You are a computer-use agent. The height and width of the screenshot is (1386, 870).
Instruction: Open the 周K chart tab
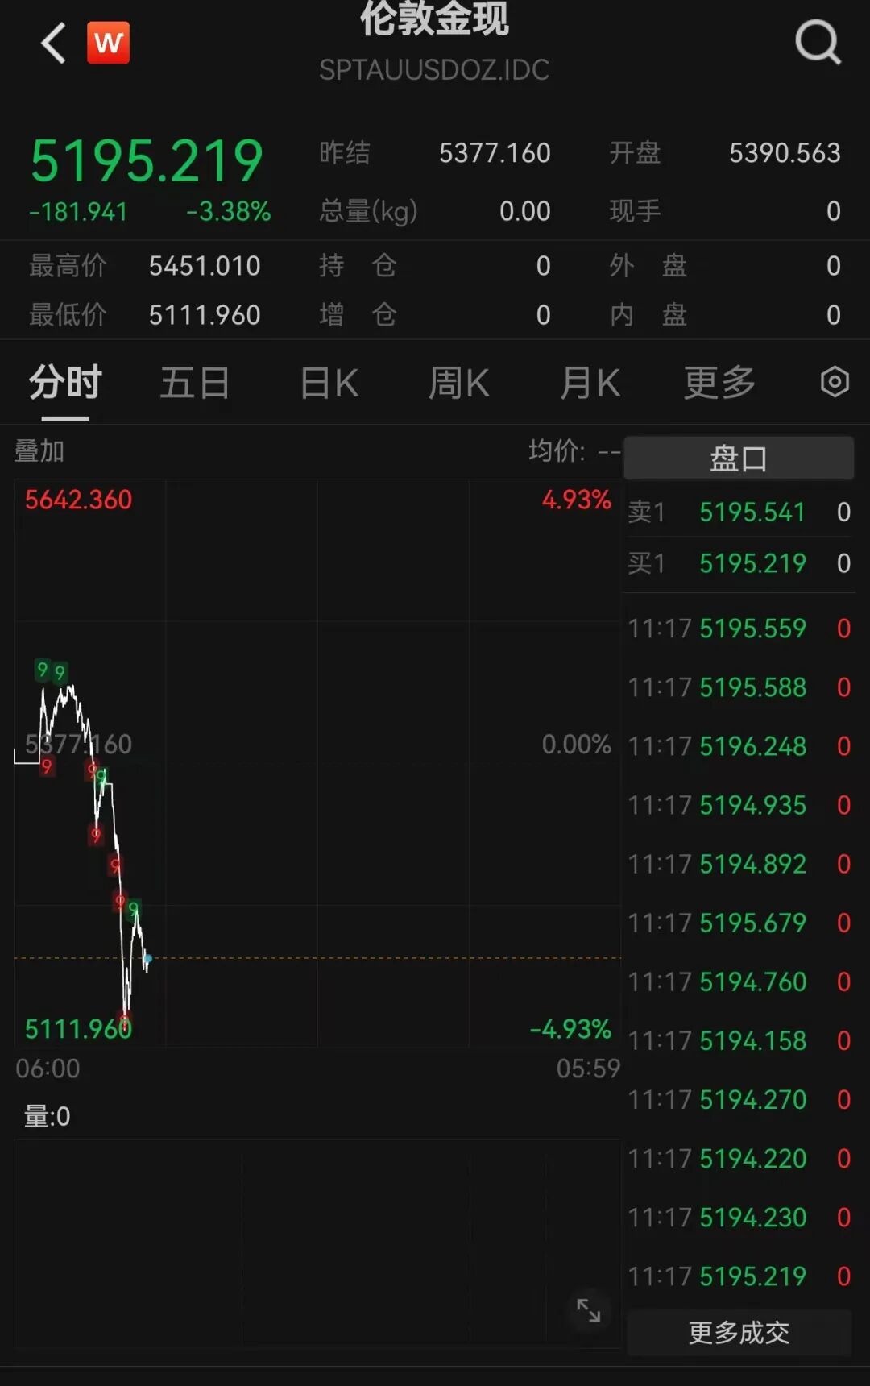tap(459, 382)
